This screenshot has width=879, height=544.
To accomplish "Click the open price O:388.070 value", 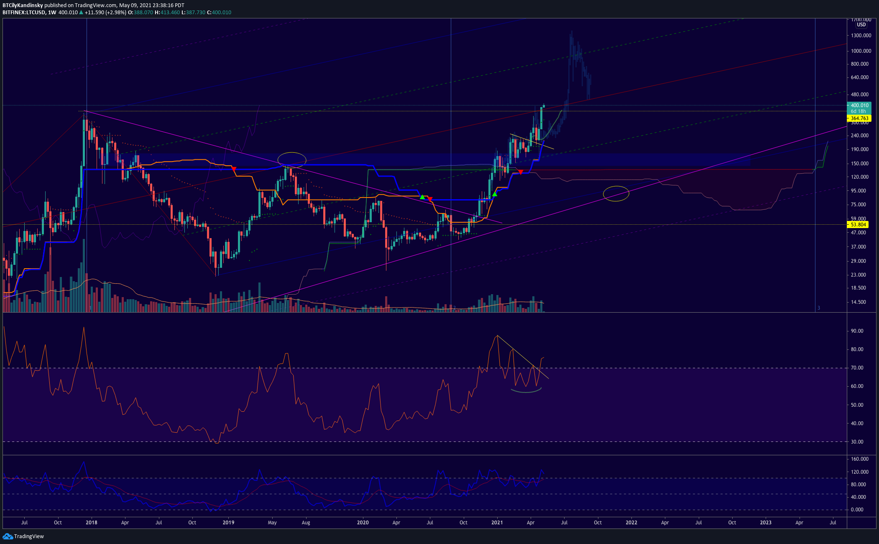I will point(141,13).
